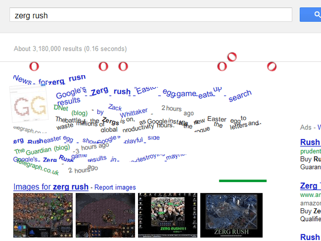The width and height of the screenshot is (321, 241).
Task: Click the Zack Whittaker author name
Action: 128,111
